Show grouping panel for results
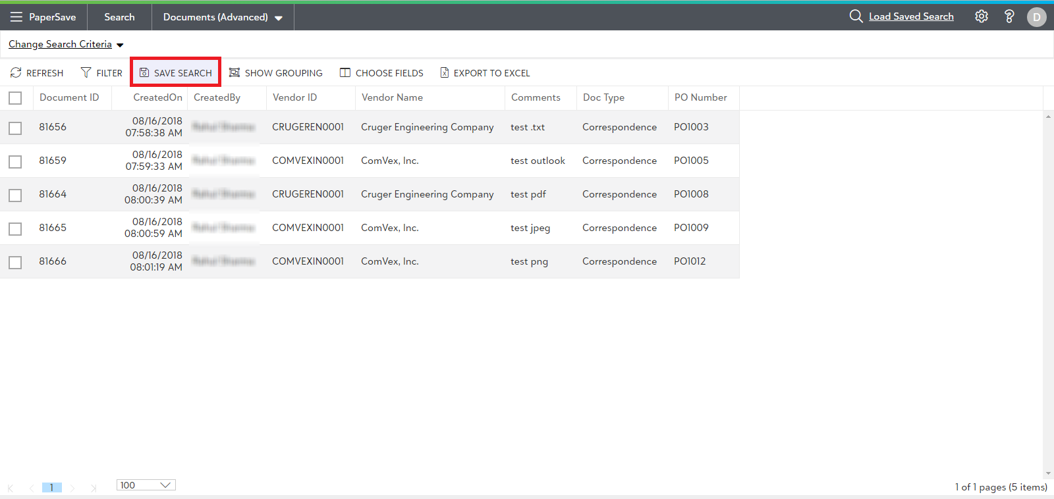Image resolution: width=1054 pixels, height=499 pixels. click(276, 73)
